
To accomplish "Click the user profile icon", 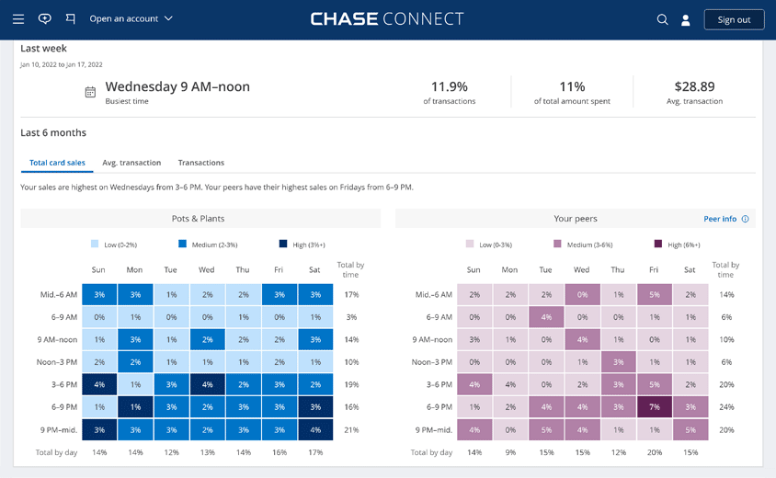I will point(685,19).
